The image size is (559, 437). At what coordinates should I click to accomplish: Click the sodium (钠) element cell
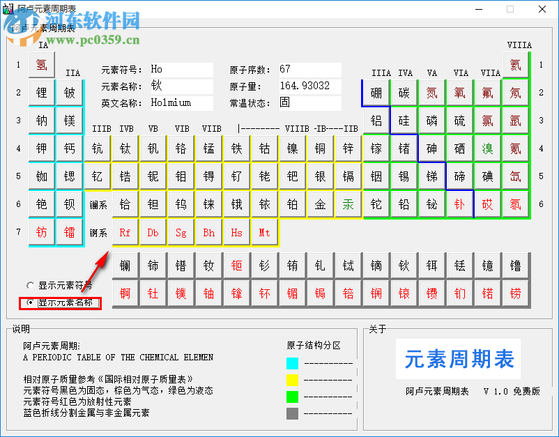[x=42, y=120]
